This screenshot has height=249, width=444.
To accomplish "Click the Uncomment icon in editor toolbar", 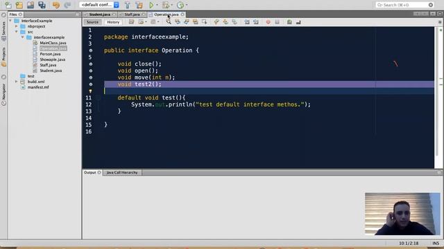I will 298,21.
